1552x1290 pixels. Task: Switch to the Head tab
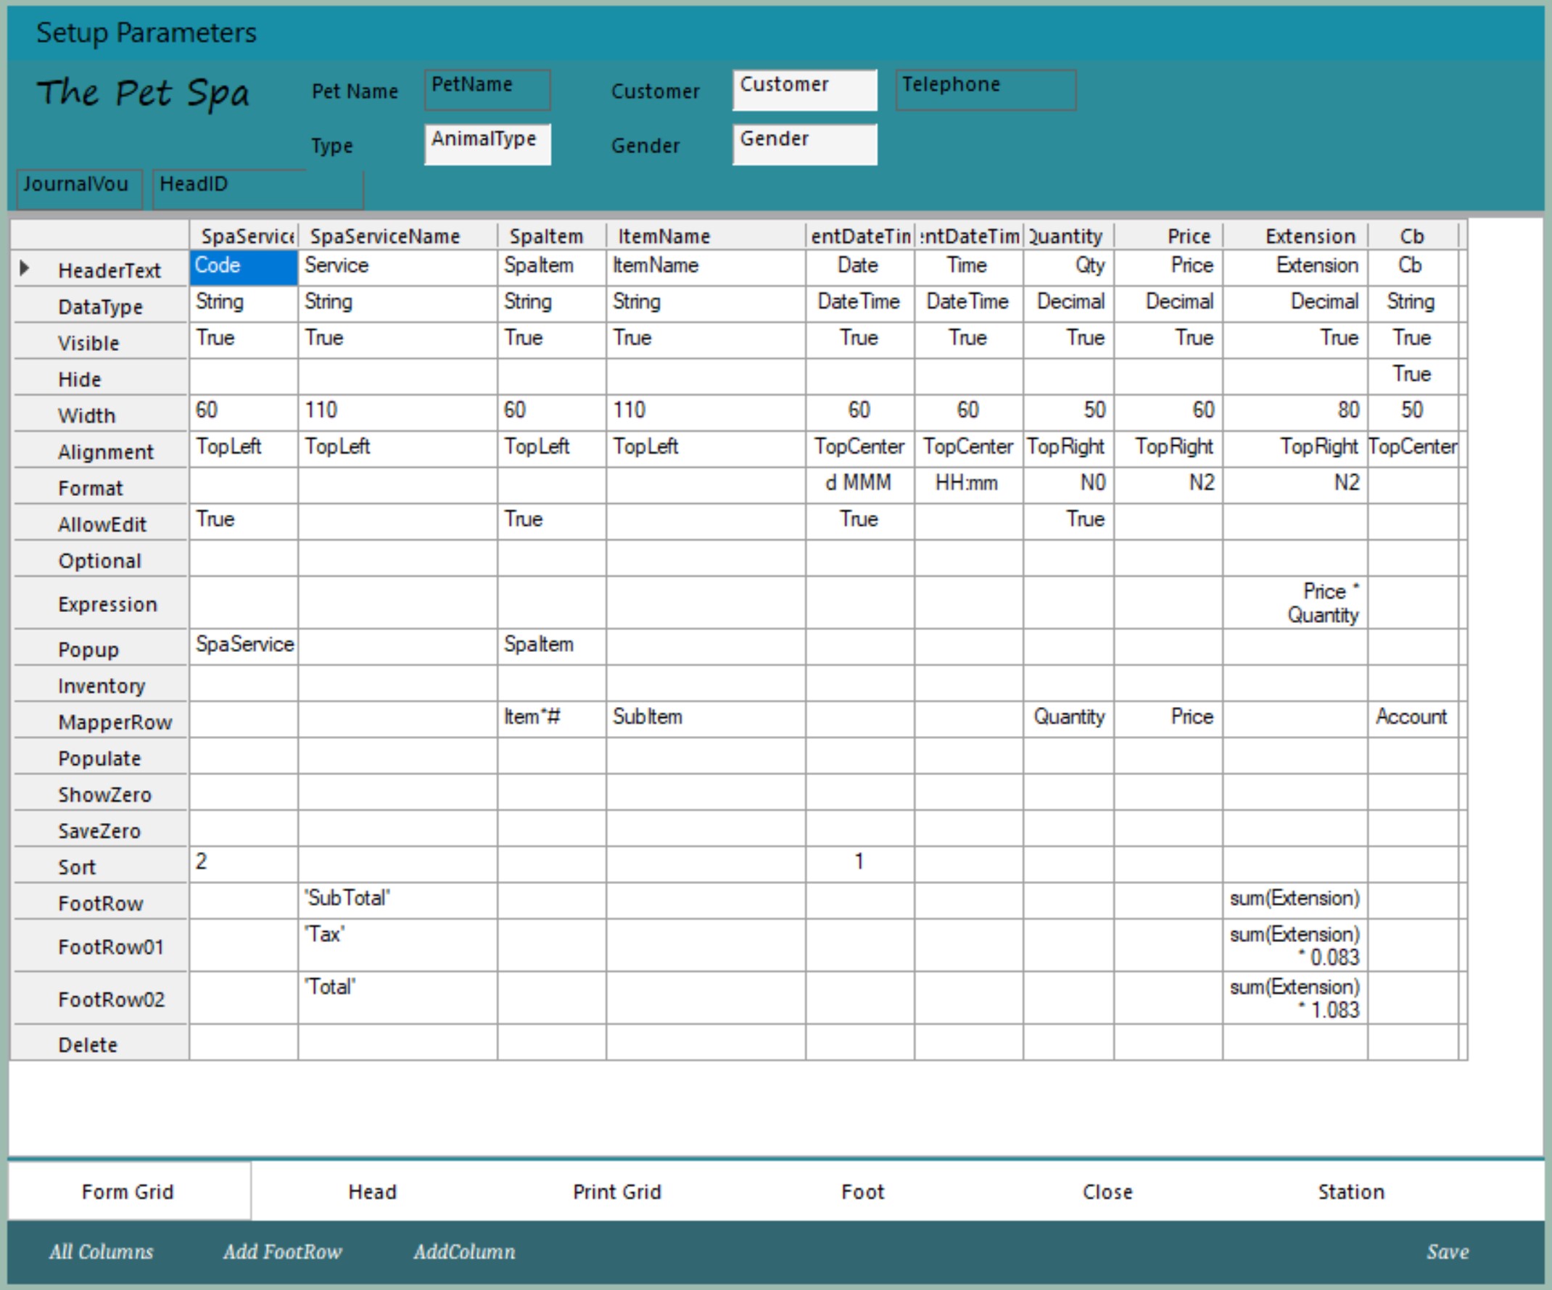(x=373, y=1191)
